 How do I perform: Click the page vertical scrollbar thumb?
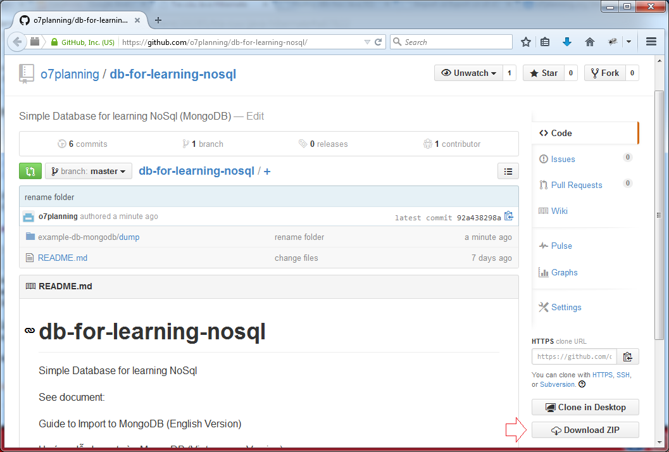coord(659,215)
